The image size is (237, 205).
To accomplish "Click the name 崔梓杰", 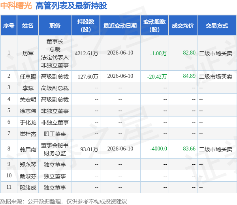I will (28, 134).
